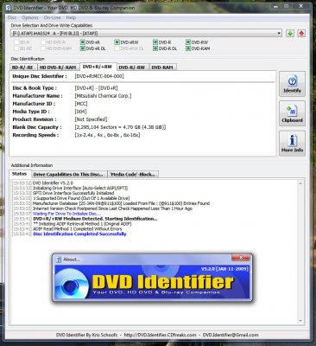The image size is (316, 346).
Task: Switch to the HD DVD-R/-RAM tab
Action: pos(58,67)
